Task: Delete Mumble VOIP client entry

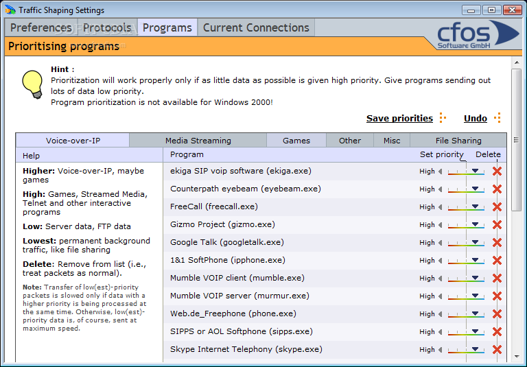Action: point(497,279)
